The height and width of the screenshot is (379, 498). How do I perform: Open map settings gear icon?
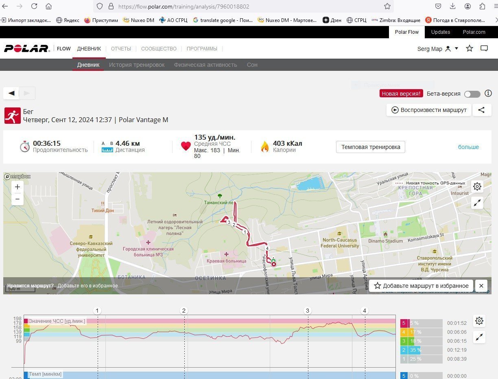[477, 186]
